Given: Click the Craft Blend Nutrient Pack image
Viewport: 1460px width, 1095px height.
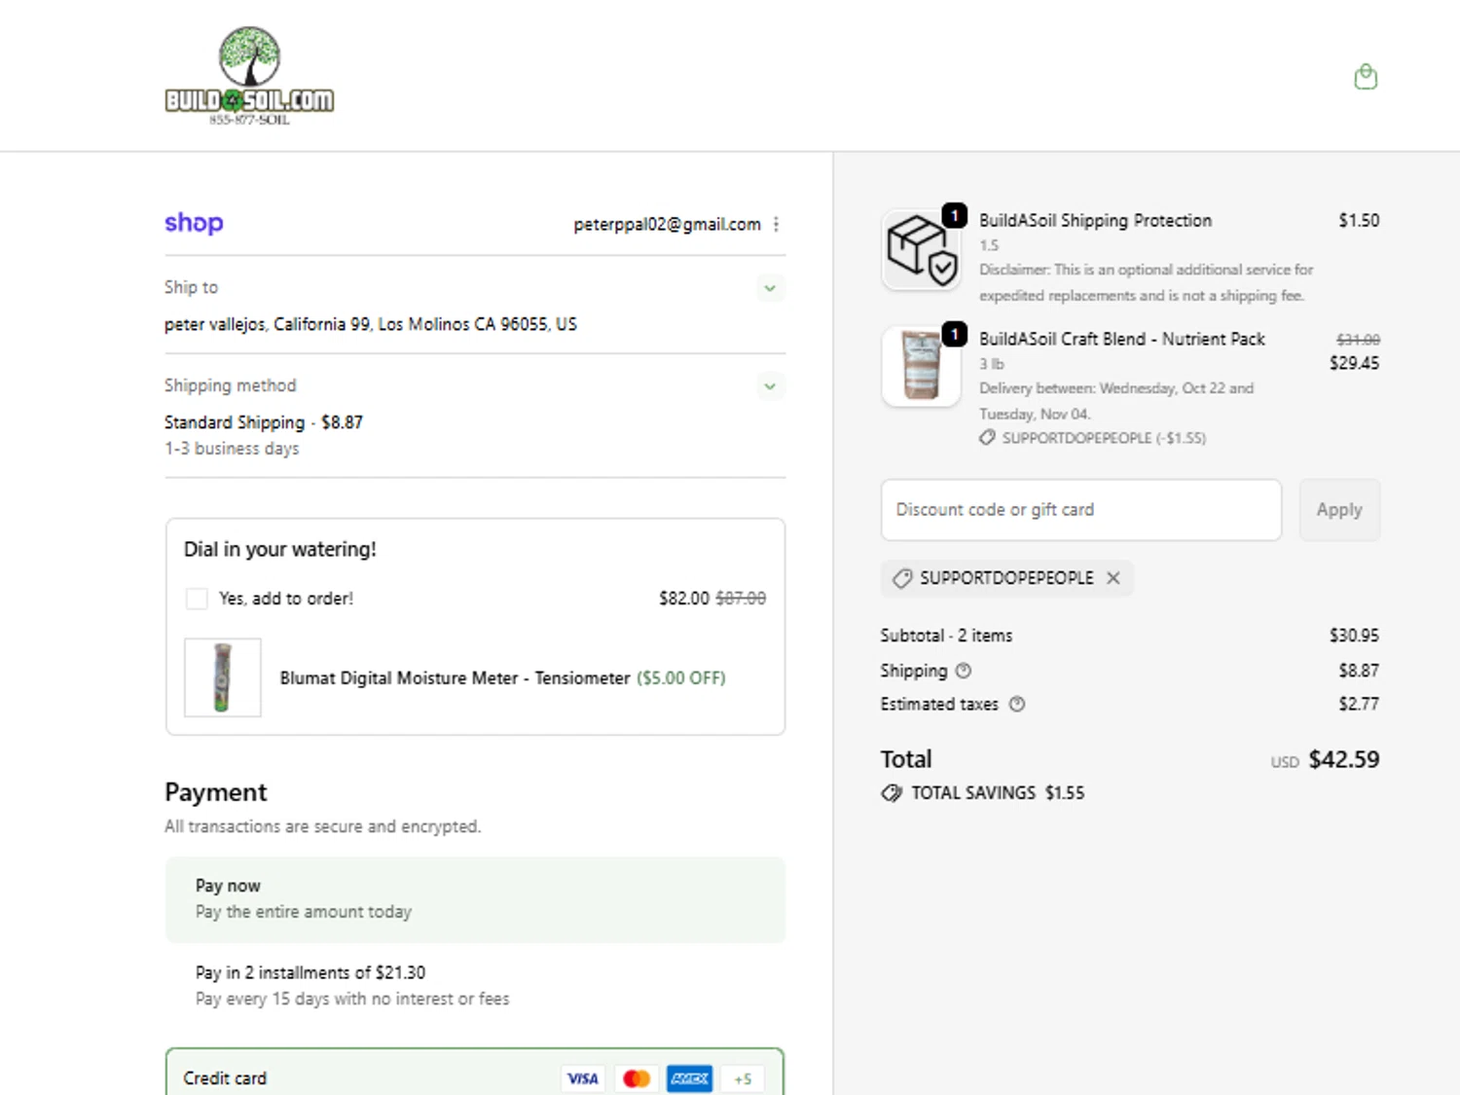Looking at the screenshot, I should click(921, 367).
